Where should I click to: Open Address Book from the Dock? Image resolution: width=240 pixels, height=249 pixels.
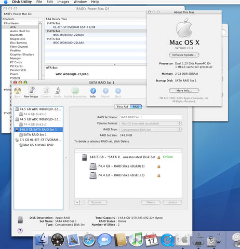tap(120, 240)
